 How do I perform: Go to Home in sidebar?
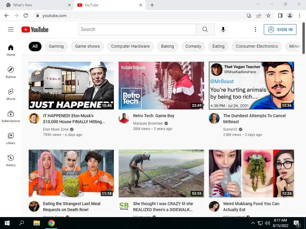click(11, 50)
